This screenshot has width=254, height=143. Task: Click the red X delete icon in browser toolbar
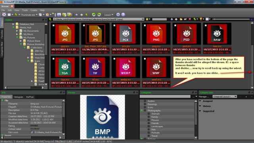(190, 19)
